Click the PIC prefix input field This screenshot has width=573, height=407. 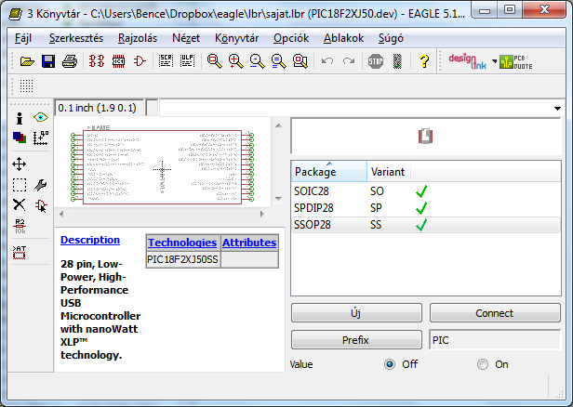pos(495,340)
